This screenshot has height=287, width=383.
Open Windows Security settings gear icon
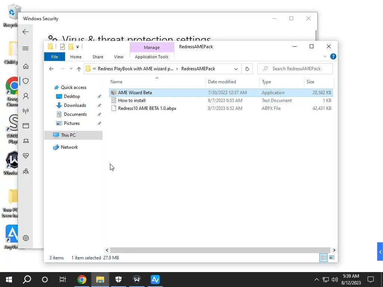(26, 238)
